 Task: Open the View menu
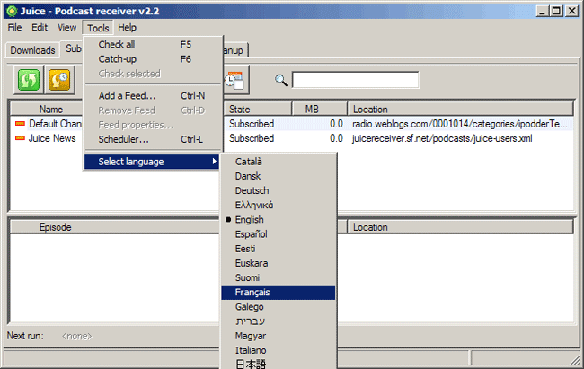pyautogui.click(x=67, y=28)
